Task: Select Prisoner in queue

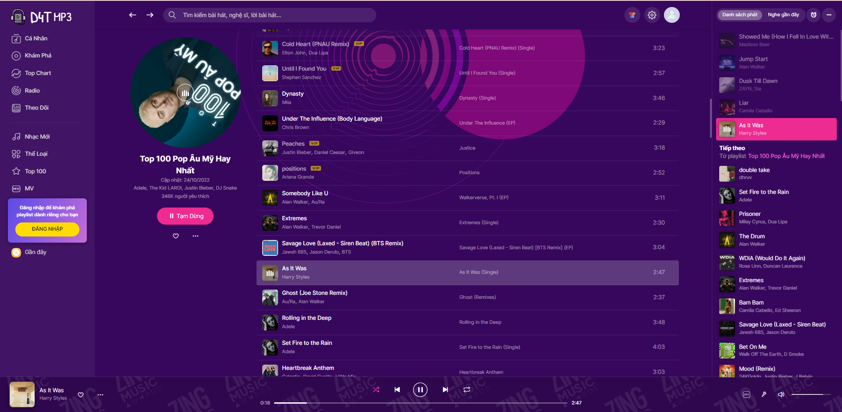Action: coord(776,218)
